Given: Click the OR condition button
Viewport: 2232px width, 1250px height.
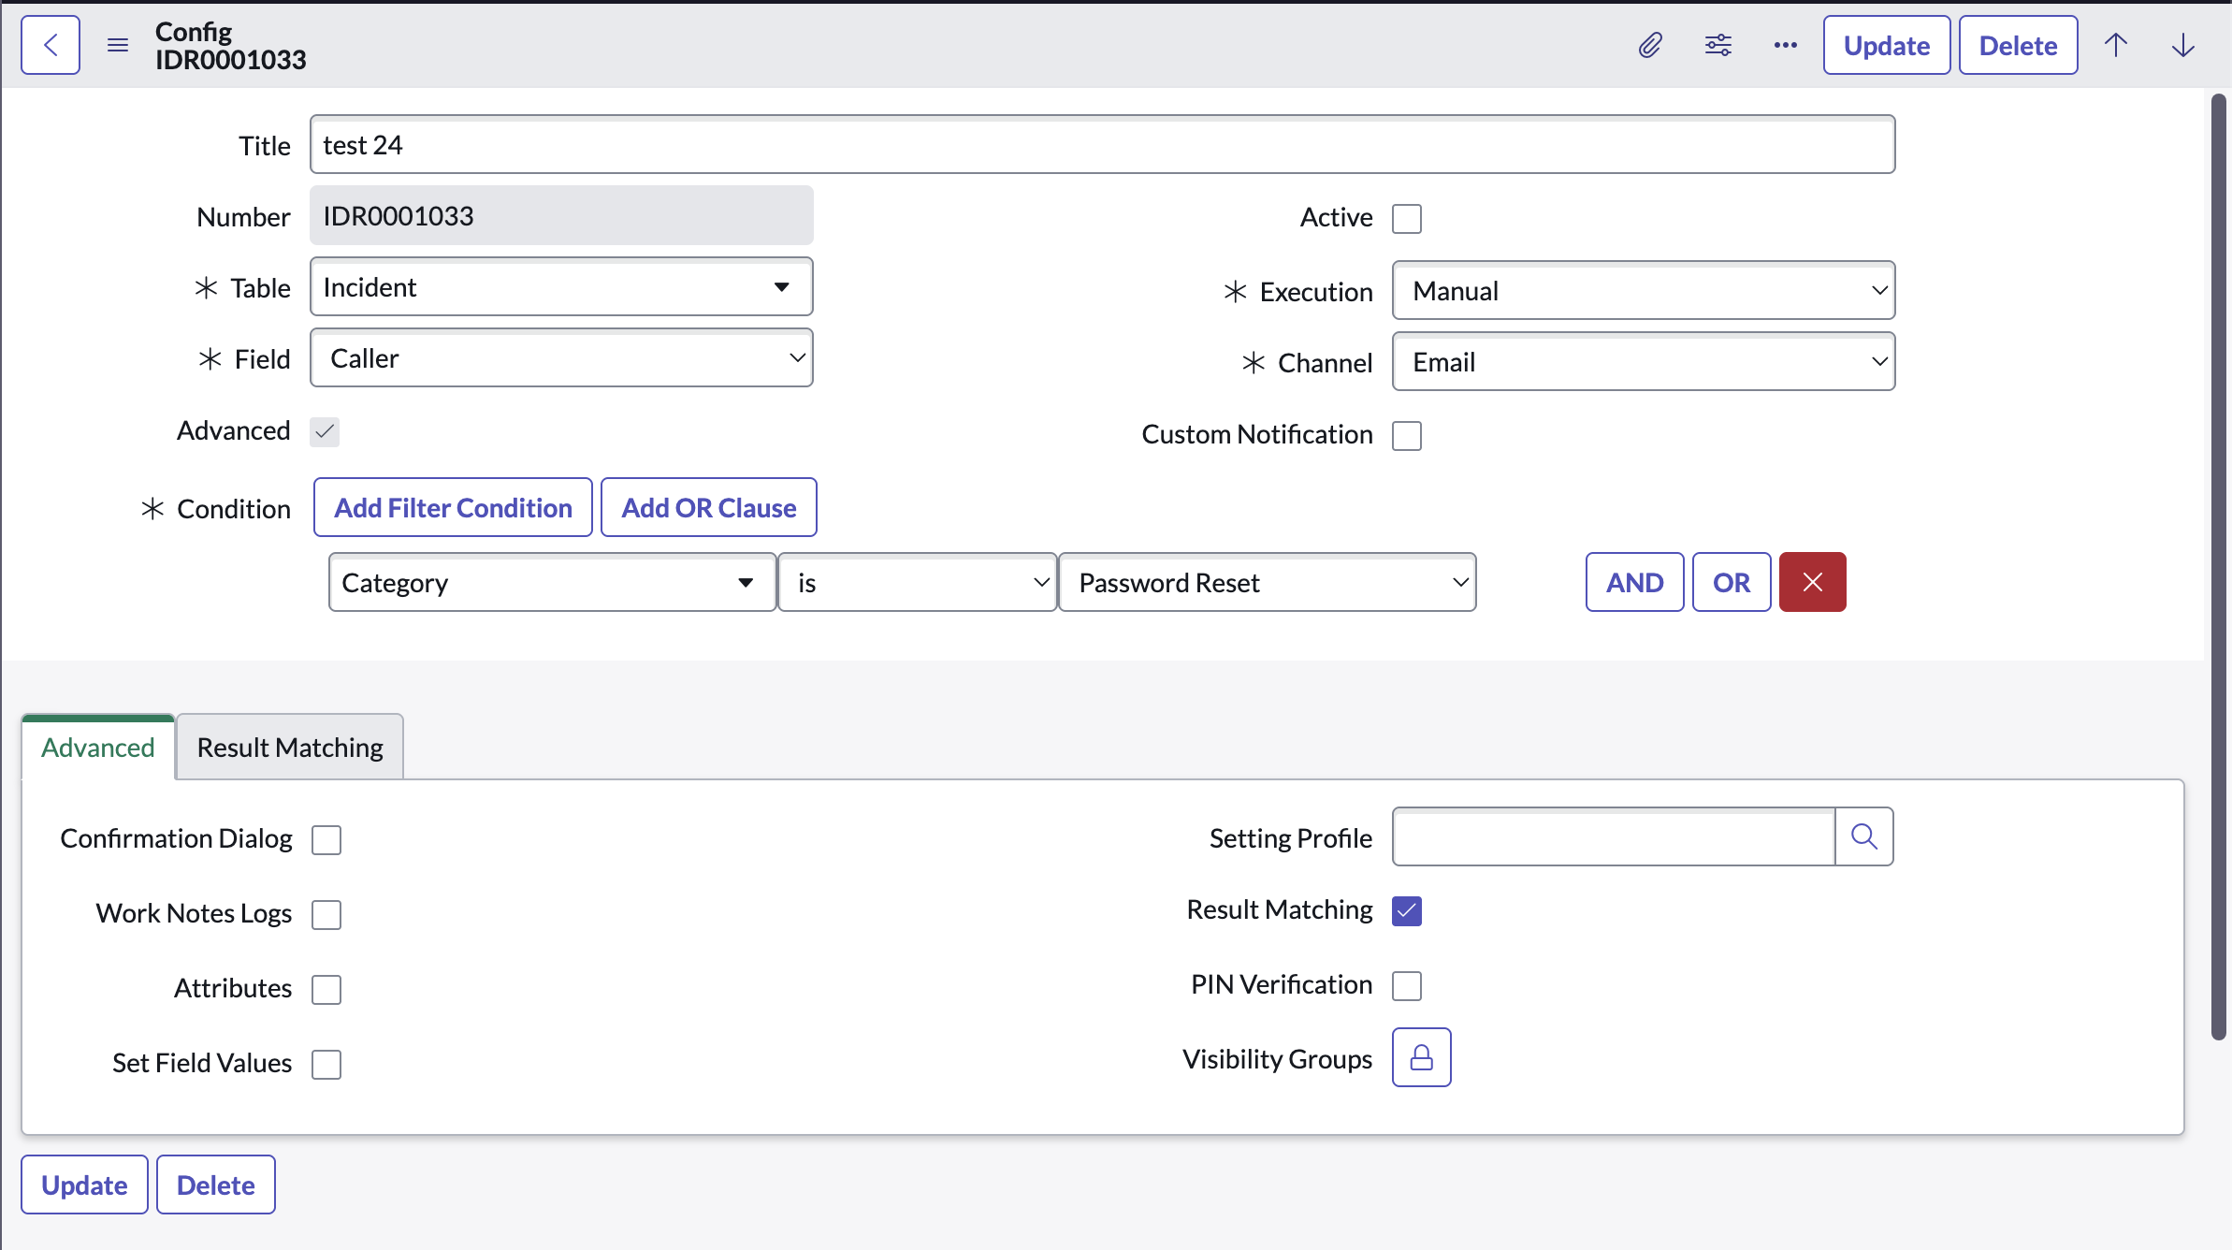Looking at the screenshot, I should (1732, 582).
